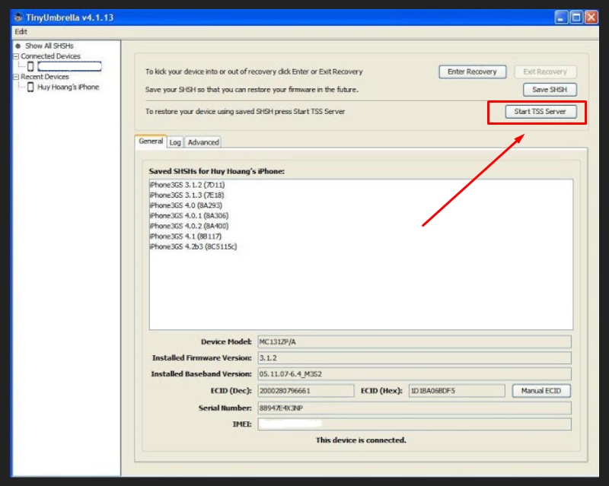Select iPhone3GS 4.0.1 (8A306) SHSH entry
The image size is (609, 486).
(189, 216)
